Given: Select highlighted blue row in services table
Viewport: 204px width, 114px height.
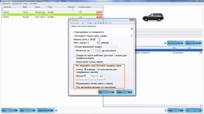Looking at the screenshot, I should [169, 50].
